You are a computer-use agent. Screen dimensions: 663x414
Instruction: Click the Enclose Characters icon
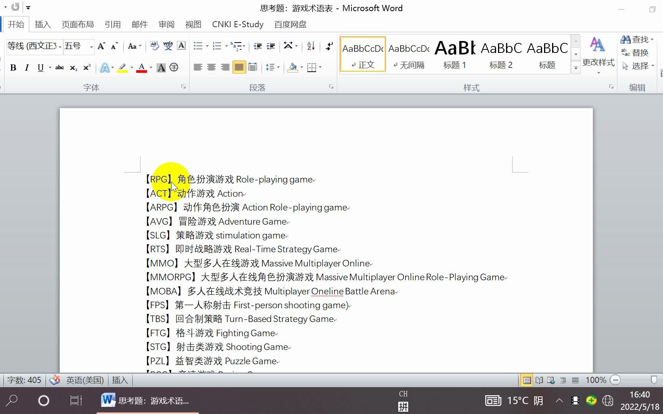[x=174, y=68]
